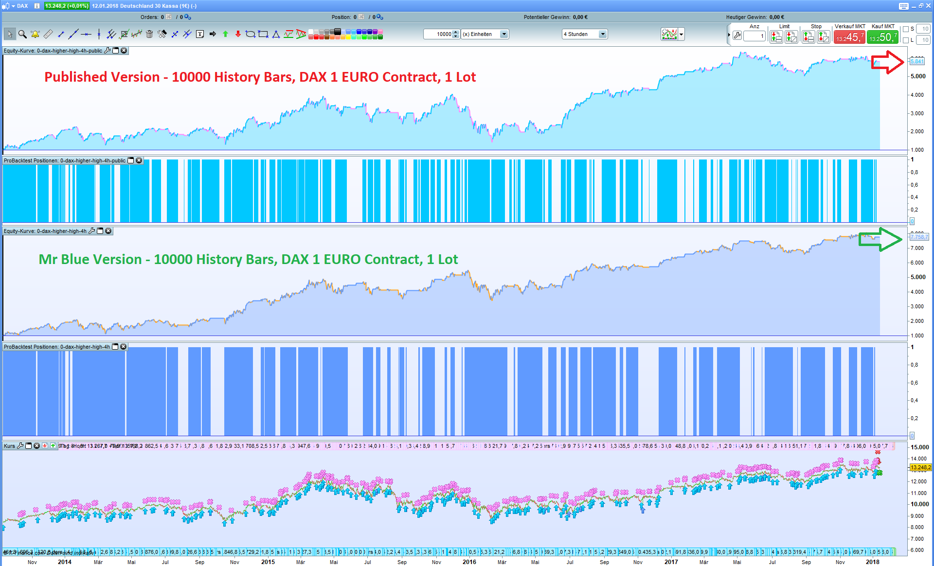Enable the S stop checkbox

906,29
